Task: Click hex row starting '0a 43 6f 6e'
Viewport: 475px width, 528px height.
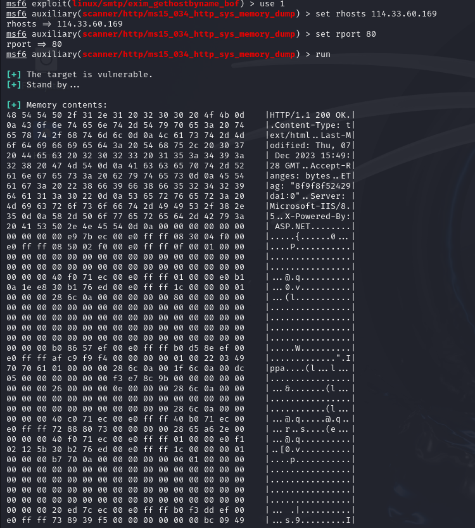Action: (125, 125)
